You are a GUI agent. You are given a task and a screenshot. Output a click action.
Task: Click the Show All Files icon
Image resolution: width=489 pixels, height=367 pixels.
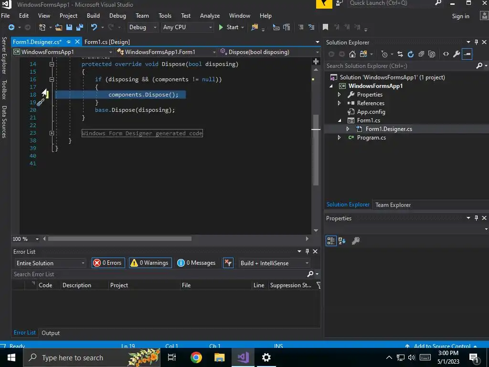click(432, 54)
